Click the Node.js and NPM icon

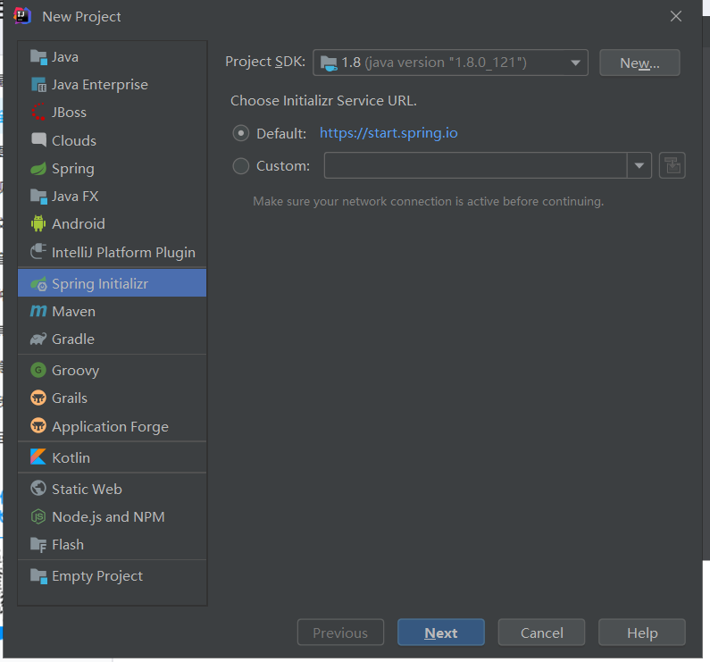point(38,516)
